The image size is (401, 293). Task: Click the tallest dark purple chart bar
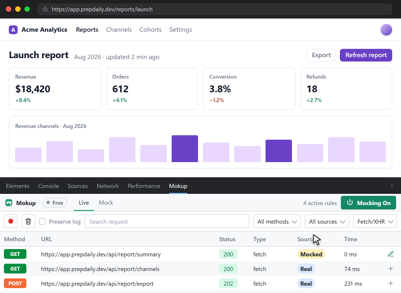tap(185, 148)
